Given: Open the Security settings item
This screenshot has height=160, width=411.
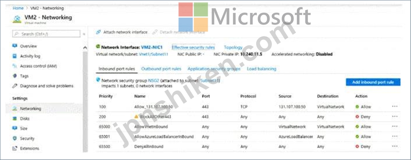Looking at the screenshot, I should coord(27,139).
